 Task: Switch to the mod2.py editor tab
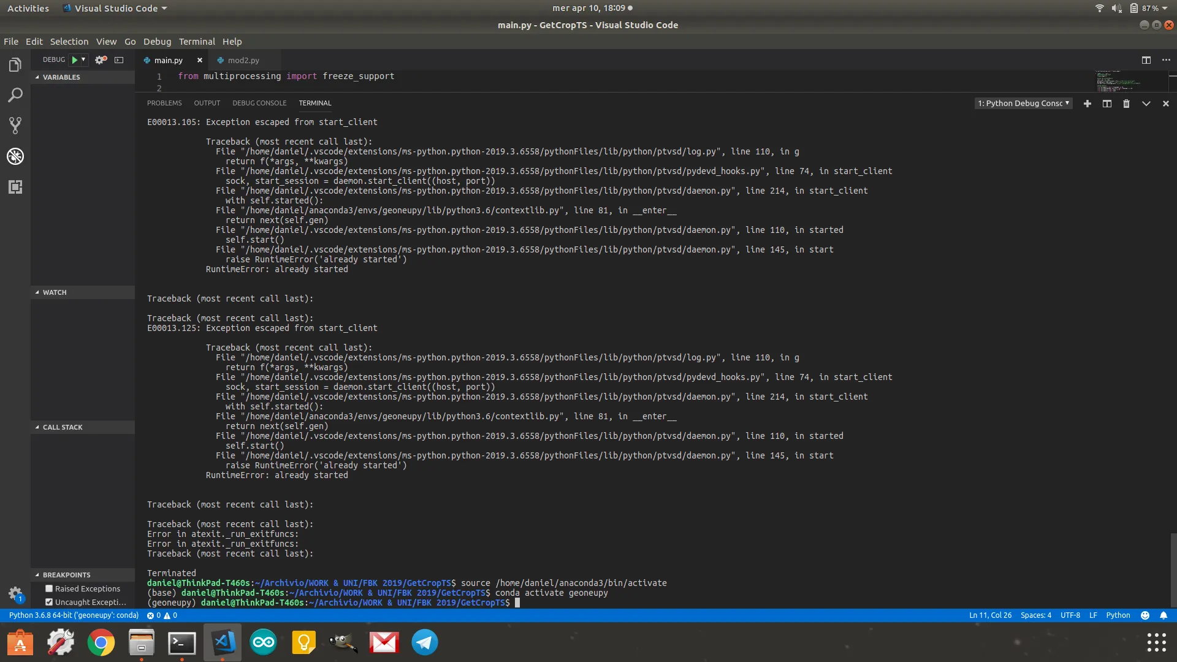pos(243,60)
